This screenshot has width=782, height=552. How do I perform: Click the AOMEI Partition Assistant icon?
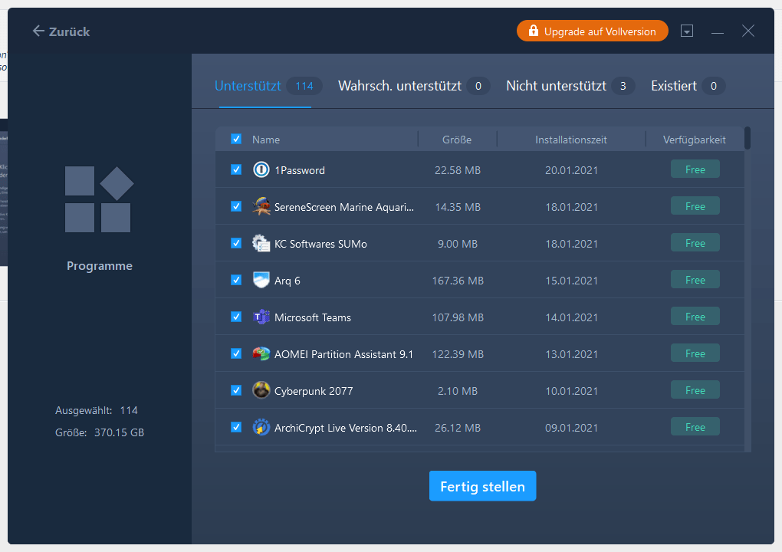[261, 354]
